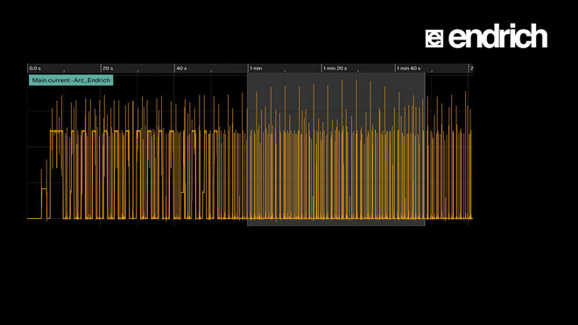Screen dimensions: 578x325
Task: Click the endrich square logo icon
Action: click(x=434, y=39)
